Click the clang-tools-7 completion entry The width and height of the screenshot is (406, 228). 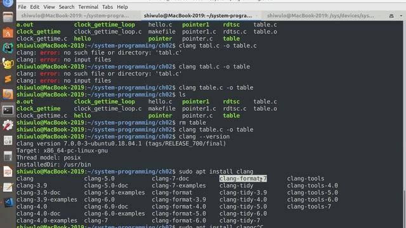309,206
